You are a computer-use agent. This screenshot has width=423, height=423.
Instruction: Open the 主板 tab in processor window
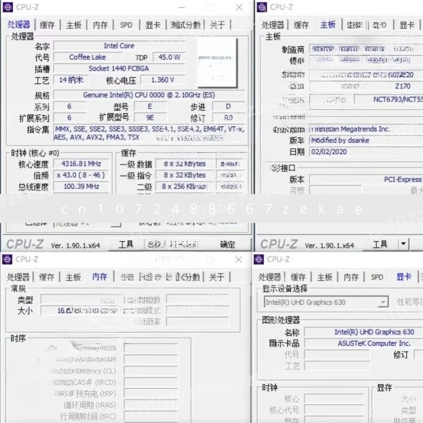73,25
